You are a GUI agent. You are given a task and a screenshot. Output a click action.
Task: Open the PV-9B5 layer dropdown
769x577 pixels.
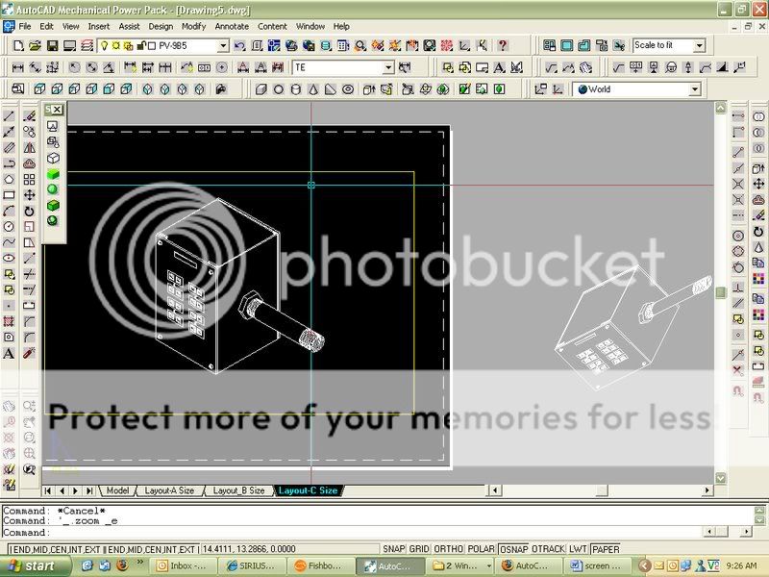click(x=223, y=45)
